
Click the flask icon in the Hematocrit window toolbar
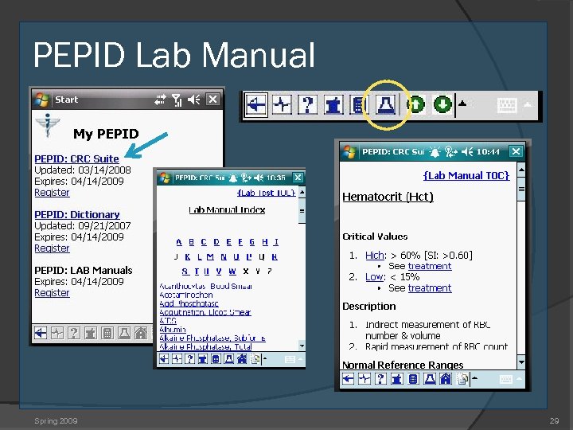(430, 379)
